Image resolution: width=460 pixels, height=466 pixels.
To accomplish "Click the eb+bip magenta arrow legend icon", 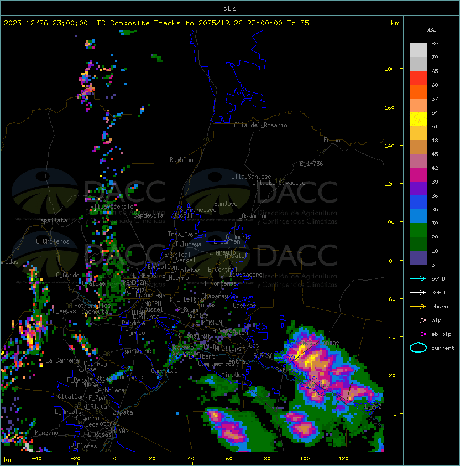I will tap(418, 334).
